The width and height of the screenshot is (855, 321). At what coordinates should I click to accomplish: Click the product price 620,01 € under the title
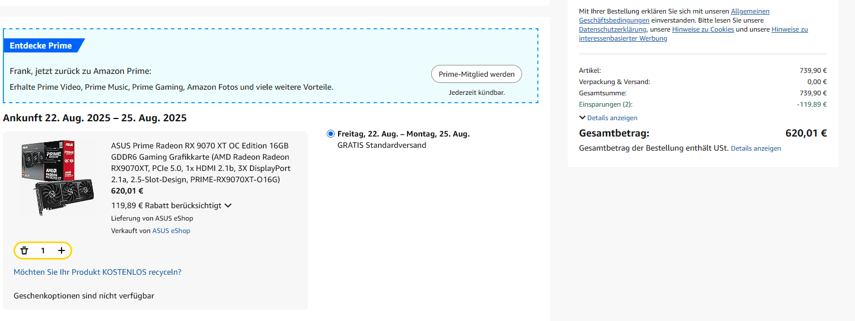click(x=127, y=191)
